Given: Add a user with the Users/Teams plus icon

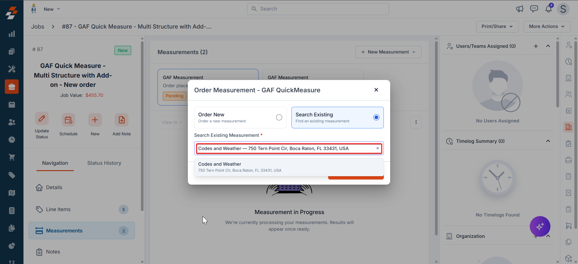Looking at the screenshot, I should [x=536, y=46].
